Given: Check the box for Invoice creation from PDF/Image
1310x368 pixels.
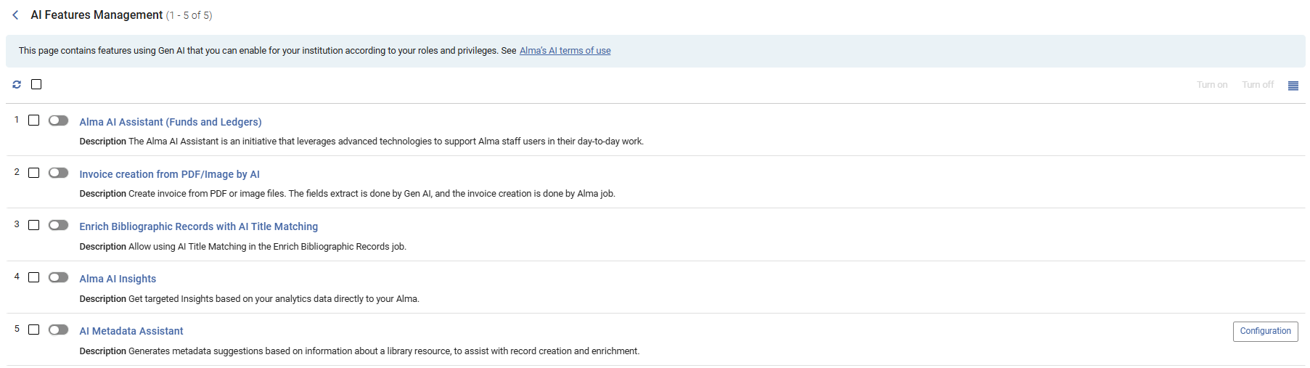Looking at the screenshot, I should 33,173.
